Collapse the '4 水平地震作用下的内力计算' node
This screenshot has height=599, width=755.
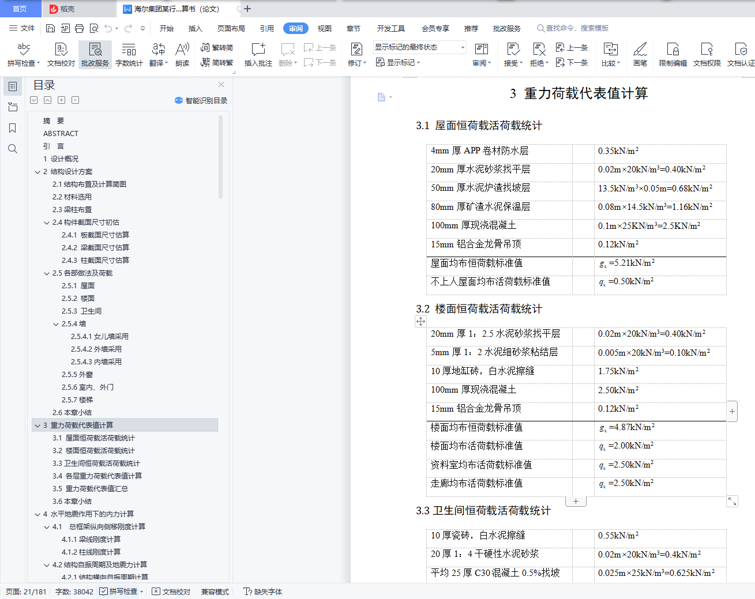coord(37,514)
